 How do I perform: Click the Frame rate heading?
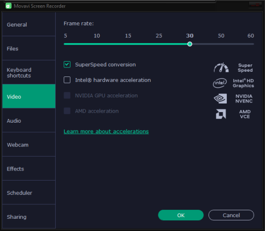click(78, 23)
